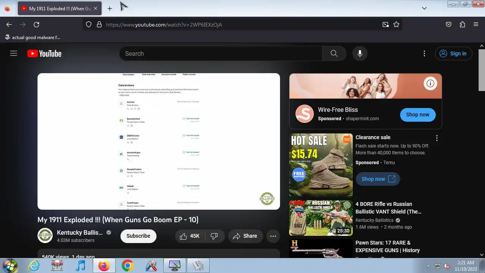
Task: Share this video
Action: pos(245,236)
